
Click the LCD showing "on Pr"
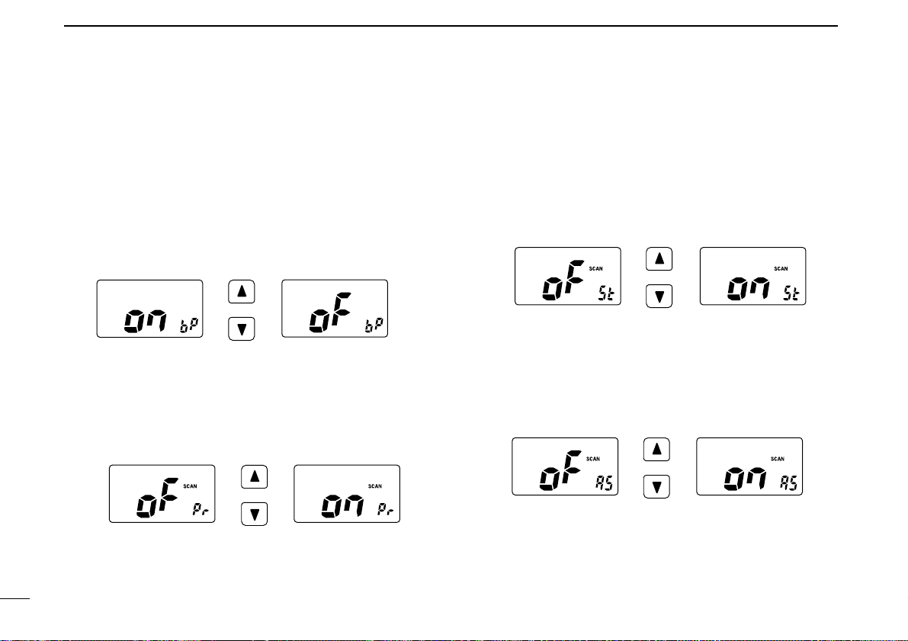pos(347,493)
